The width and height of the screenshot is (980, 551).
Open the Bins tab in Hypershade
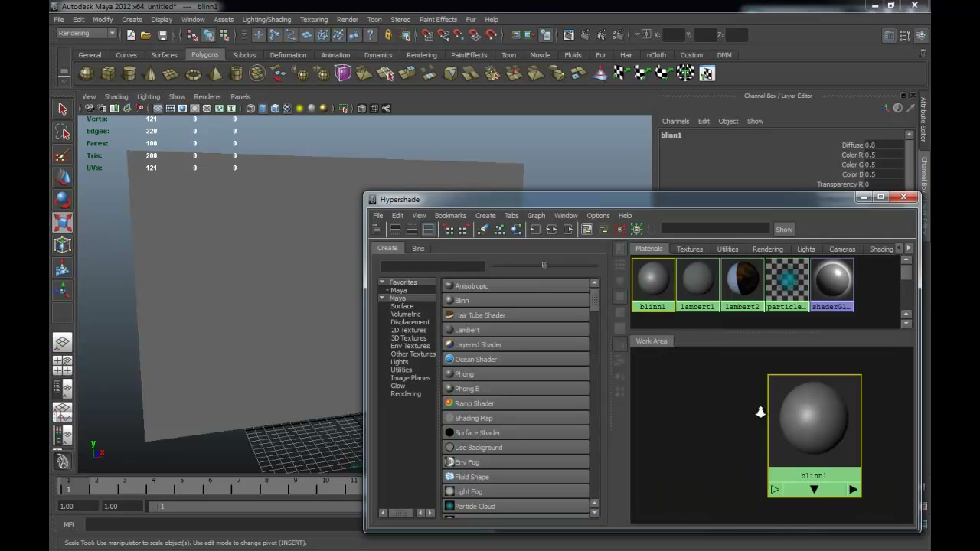point(418,249)
